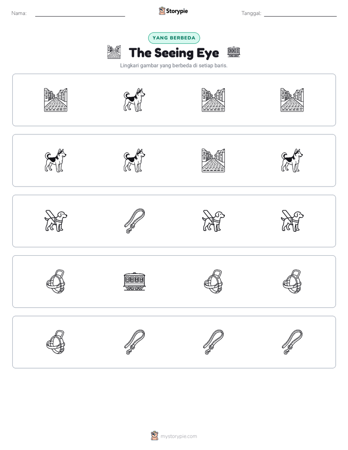Click the bear logo in the footer
The height and width of the screenshot is (450, 348).
[x=155, y=436]
